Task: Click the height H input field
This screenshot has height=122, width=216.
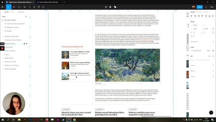Action: (206, 29)
